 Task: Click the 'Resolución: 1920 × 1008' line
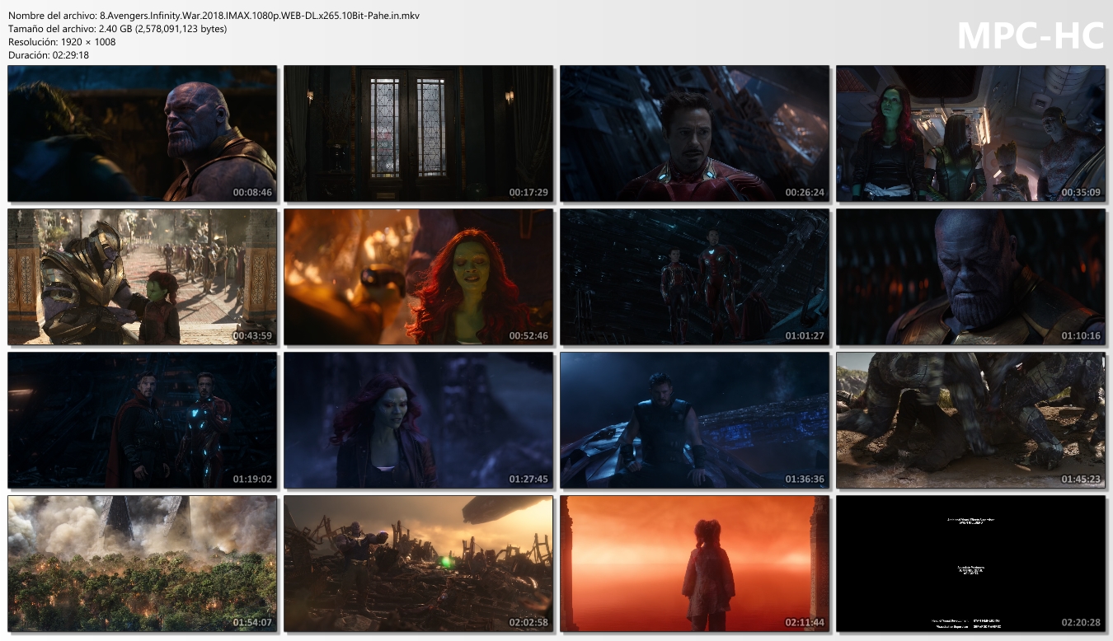[62, 42]
